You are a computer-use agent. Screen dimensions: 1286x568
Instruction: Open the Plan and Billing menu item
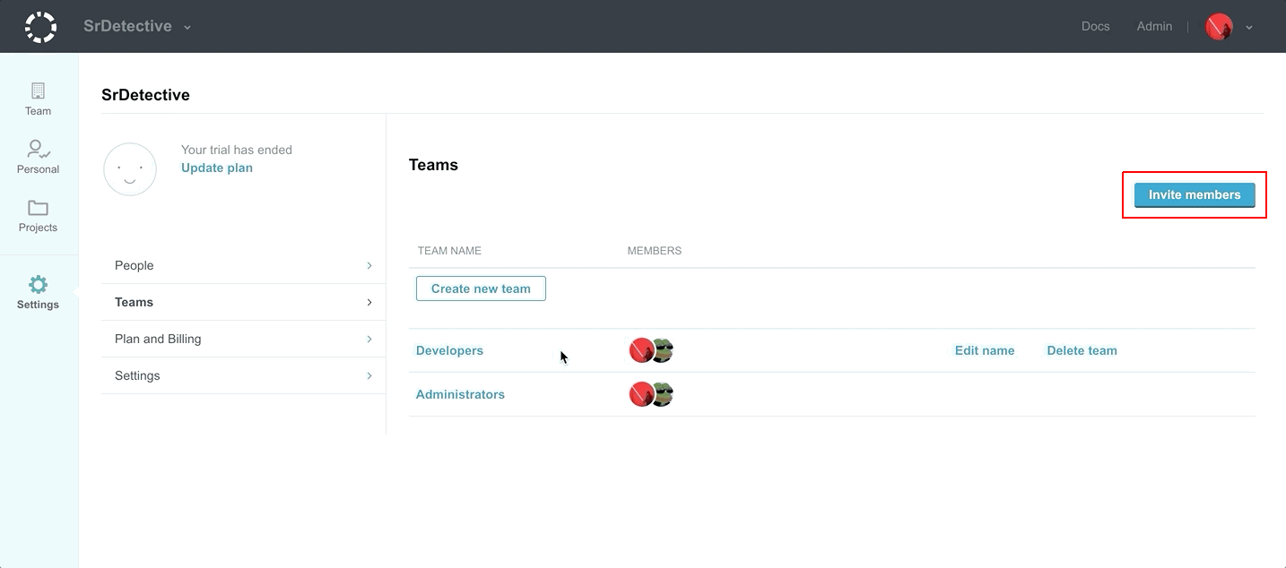[x=242, y=339]
